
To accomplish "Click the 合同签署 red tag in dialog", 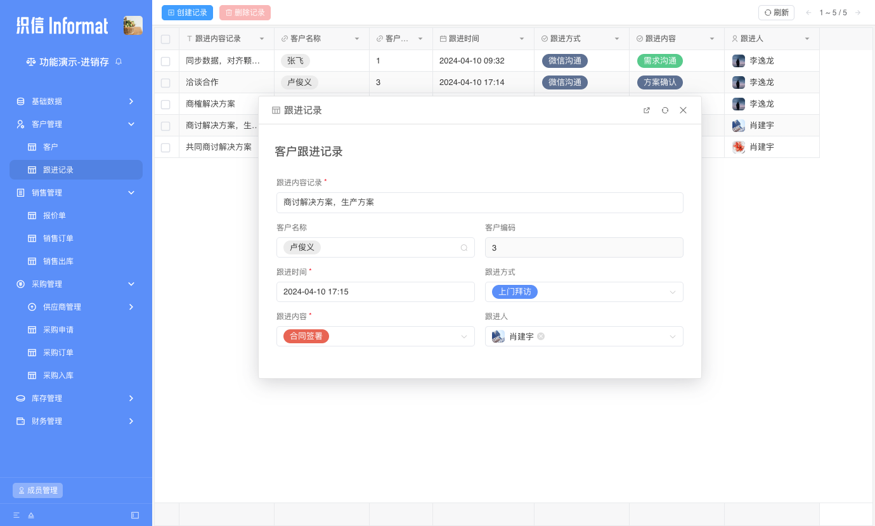I will point(305,336).
